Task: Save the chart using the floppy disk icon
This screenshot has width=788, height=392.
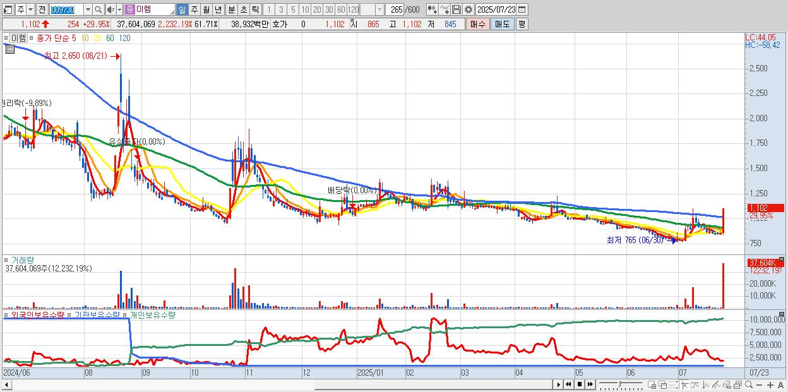Action: click(x=456, y=9)
